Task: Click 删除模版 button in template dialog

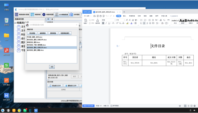Action: (x=53, y=33)
